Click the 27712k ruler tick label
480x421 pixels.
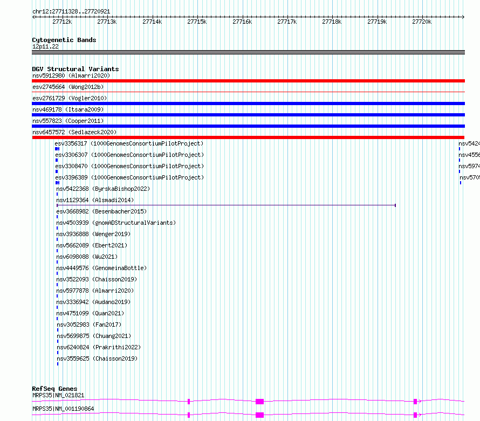[62, 22]
